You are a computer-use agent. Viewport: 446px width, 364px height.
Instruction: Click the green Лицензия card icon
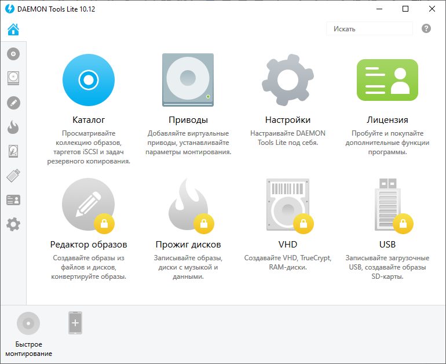[x=387, y=80]
